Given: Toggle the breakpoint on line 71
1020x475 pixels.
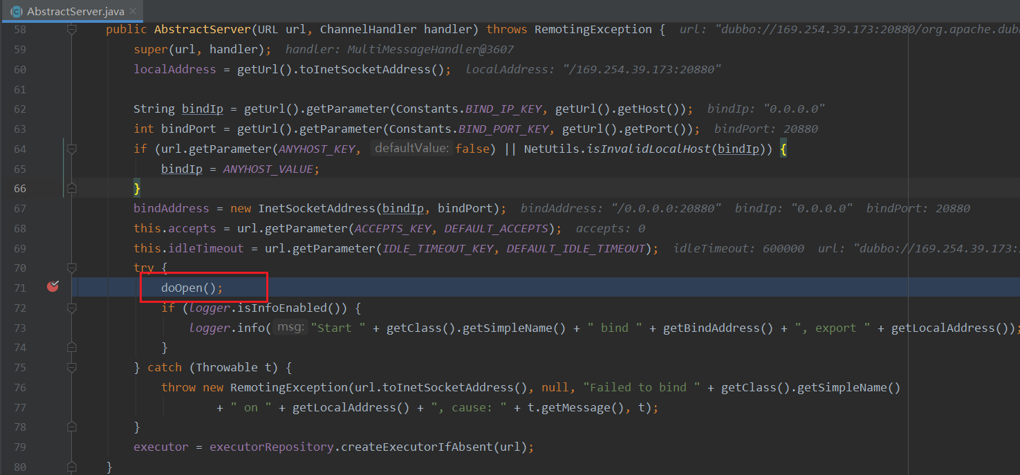Looking at the screenshot, I should 53,287.
